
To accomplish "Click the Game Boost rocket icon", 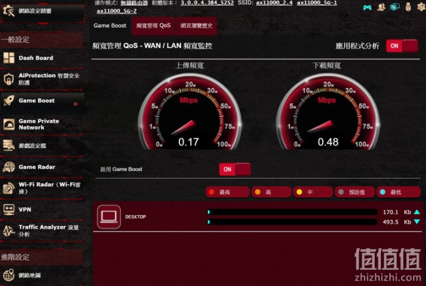I will [9, 101].
